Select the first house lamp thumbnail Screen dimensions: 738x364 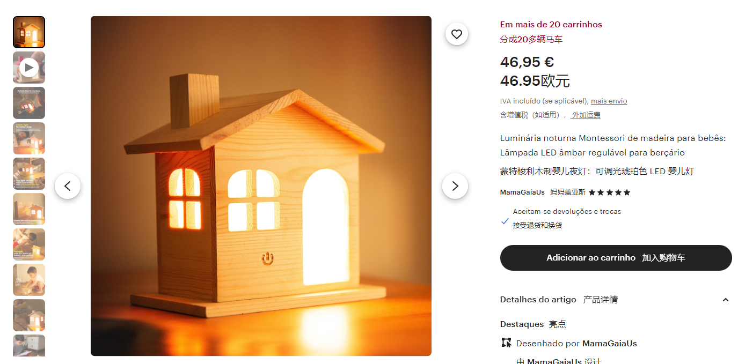tap(29, 32)
